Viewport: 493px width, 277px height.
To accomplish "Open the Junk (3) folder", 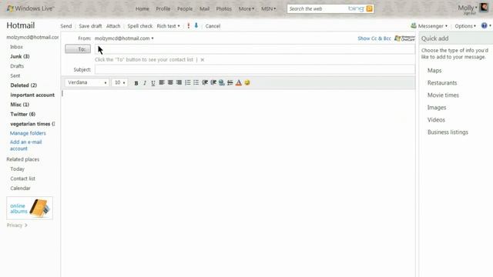I will pyautogui.click(x=20, y=56).
